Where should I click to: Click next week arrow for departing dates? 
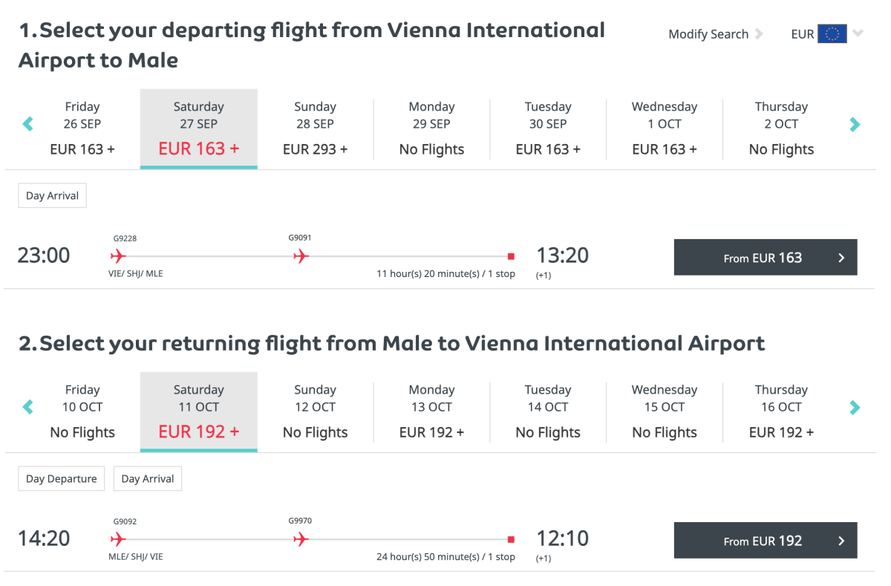pyautogui.click(x=855, y=124)
